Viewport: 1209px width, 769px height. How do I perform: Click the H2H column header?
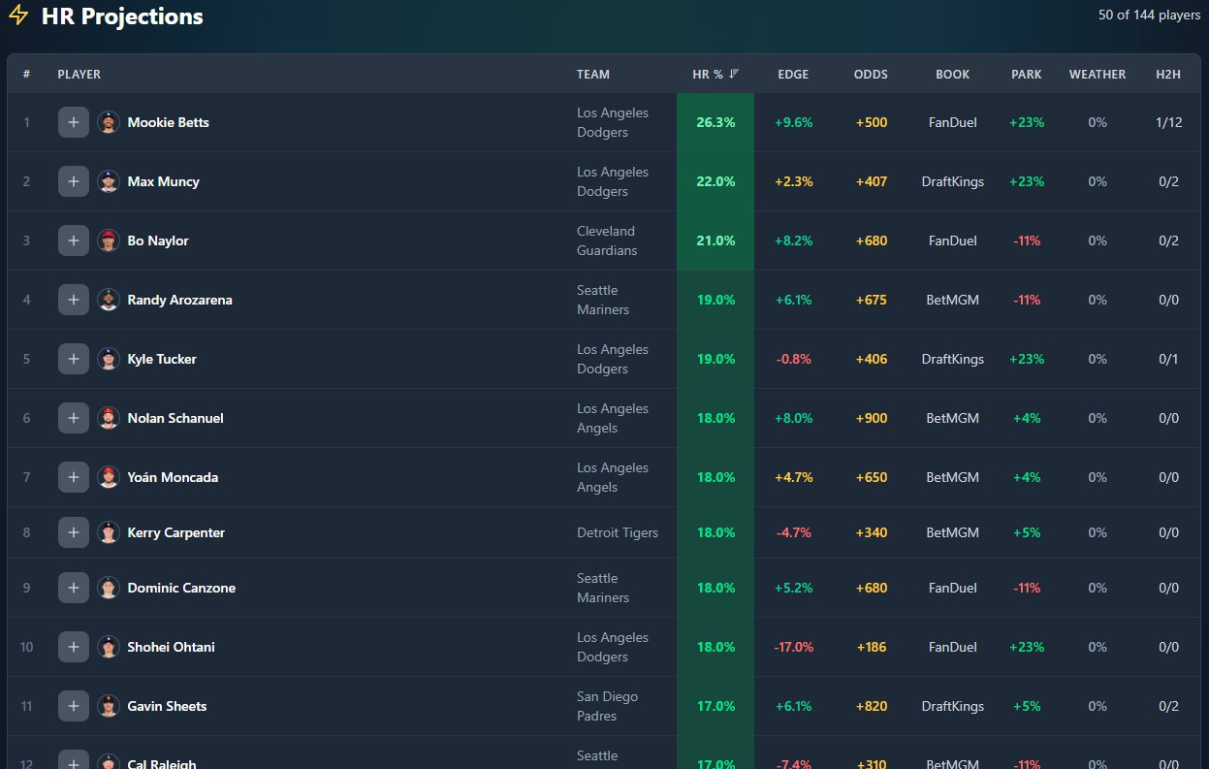1168,74
